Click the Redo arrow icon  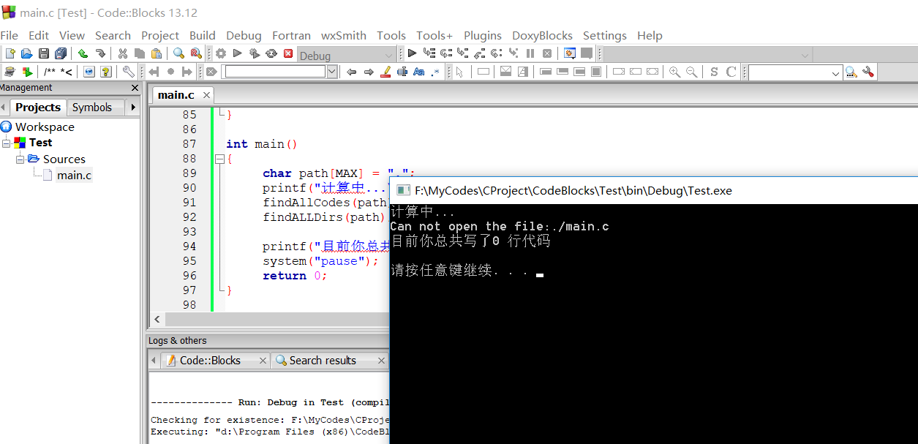(100, 53)
